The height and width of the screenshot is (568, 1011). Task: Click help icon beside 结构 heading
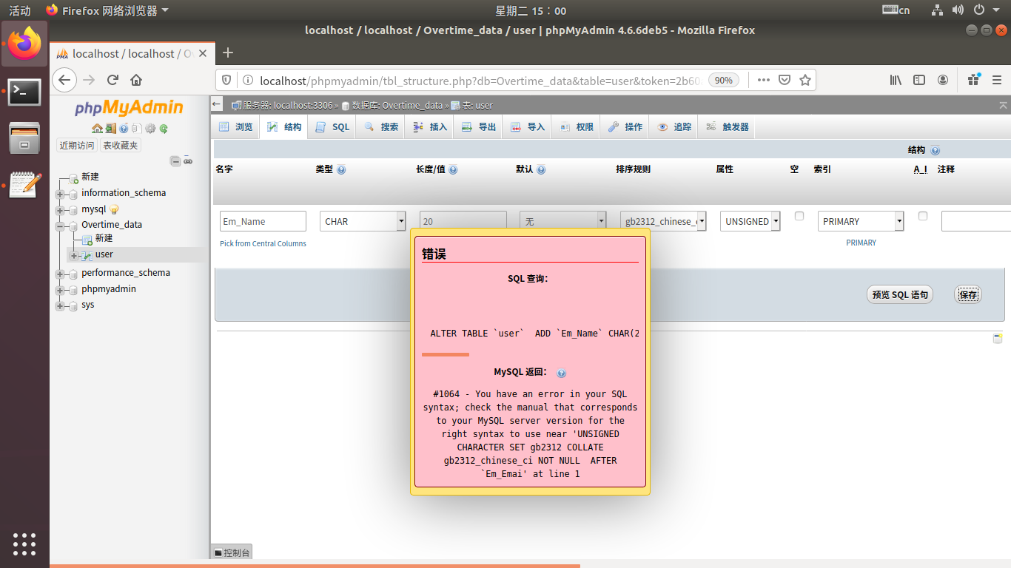pyautogui.click(x=936, y=150)
